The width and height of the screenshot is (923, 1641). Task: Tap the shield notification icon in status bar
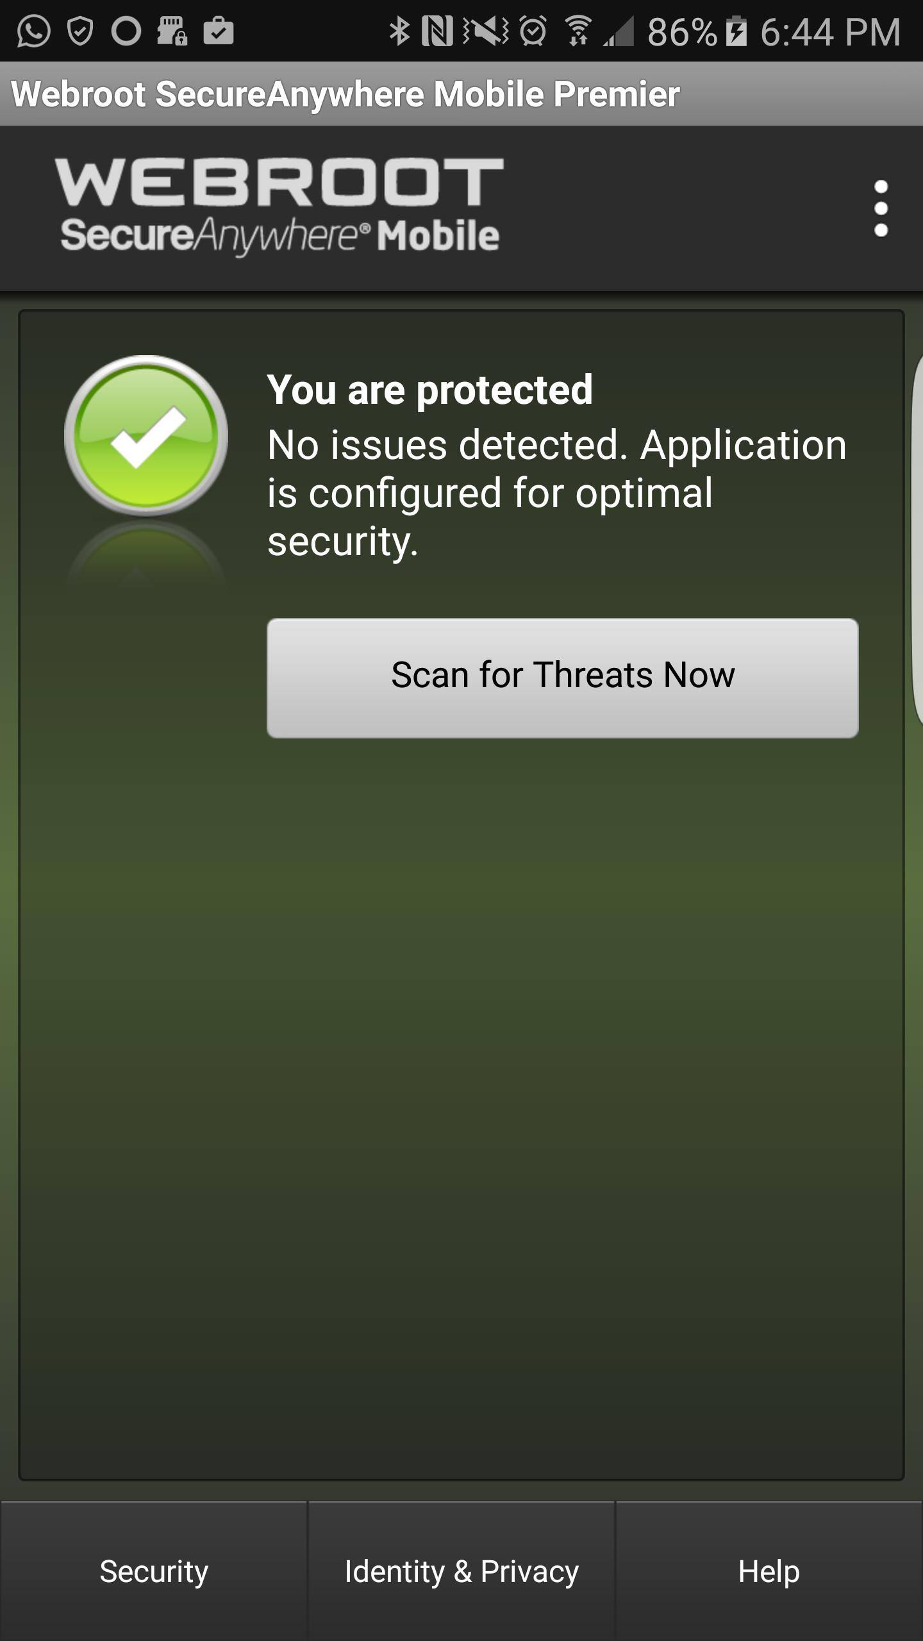[80, 31]
